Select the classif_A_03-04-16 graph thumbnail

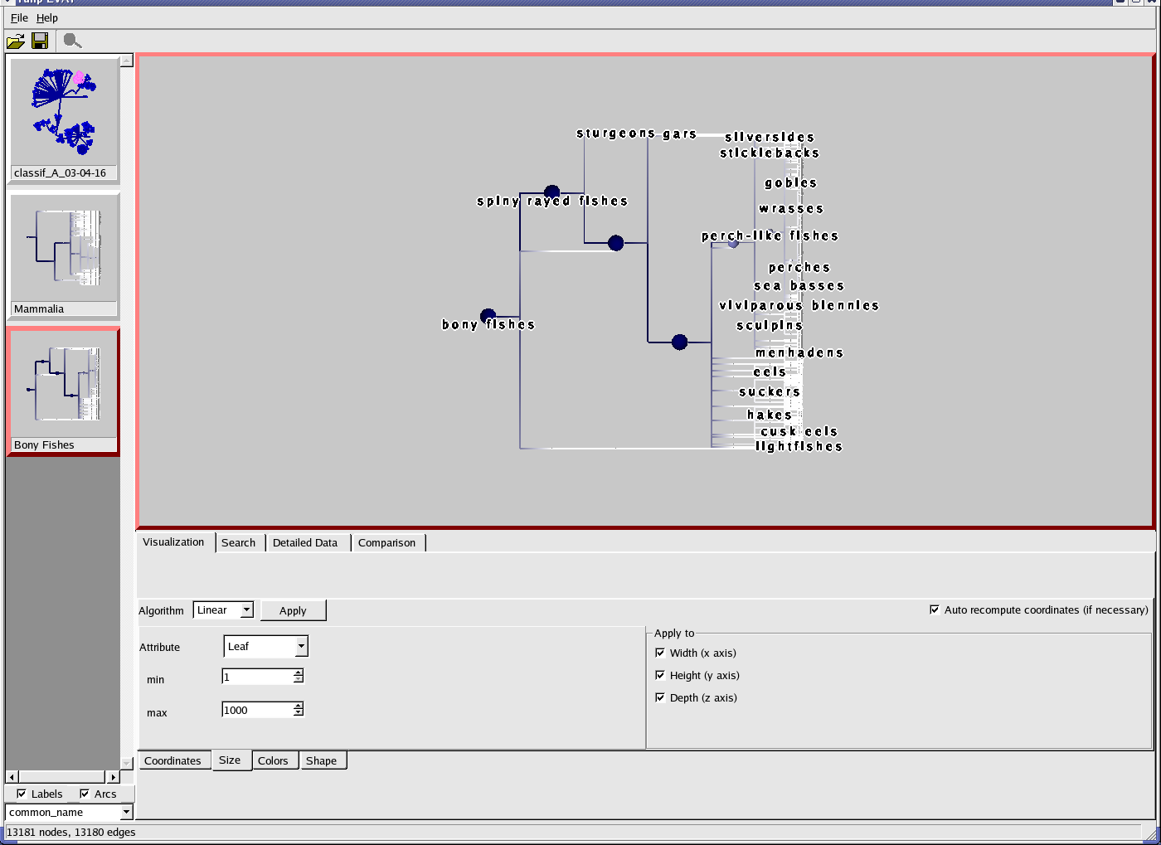(64, 112)
